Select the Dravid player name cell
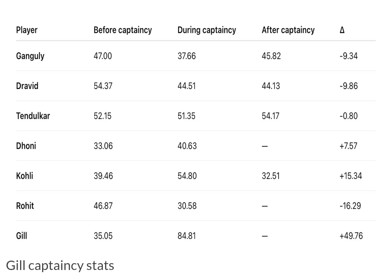This screenshot has height=279, width=384. click(x=27, y=86)
